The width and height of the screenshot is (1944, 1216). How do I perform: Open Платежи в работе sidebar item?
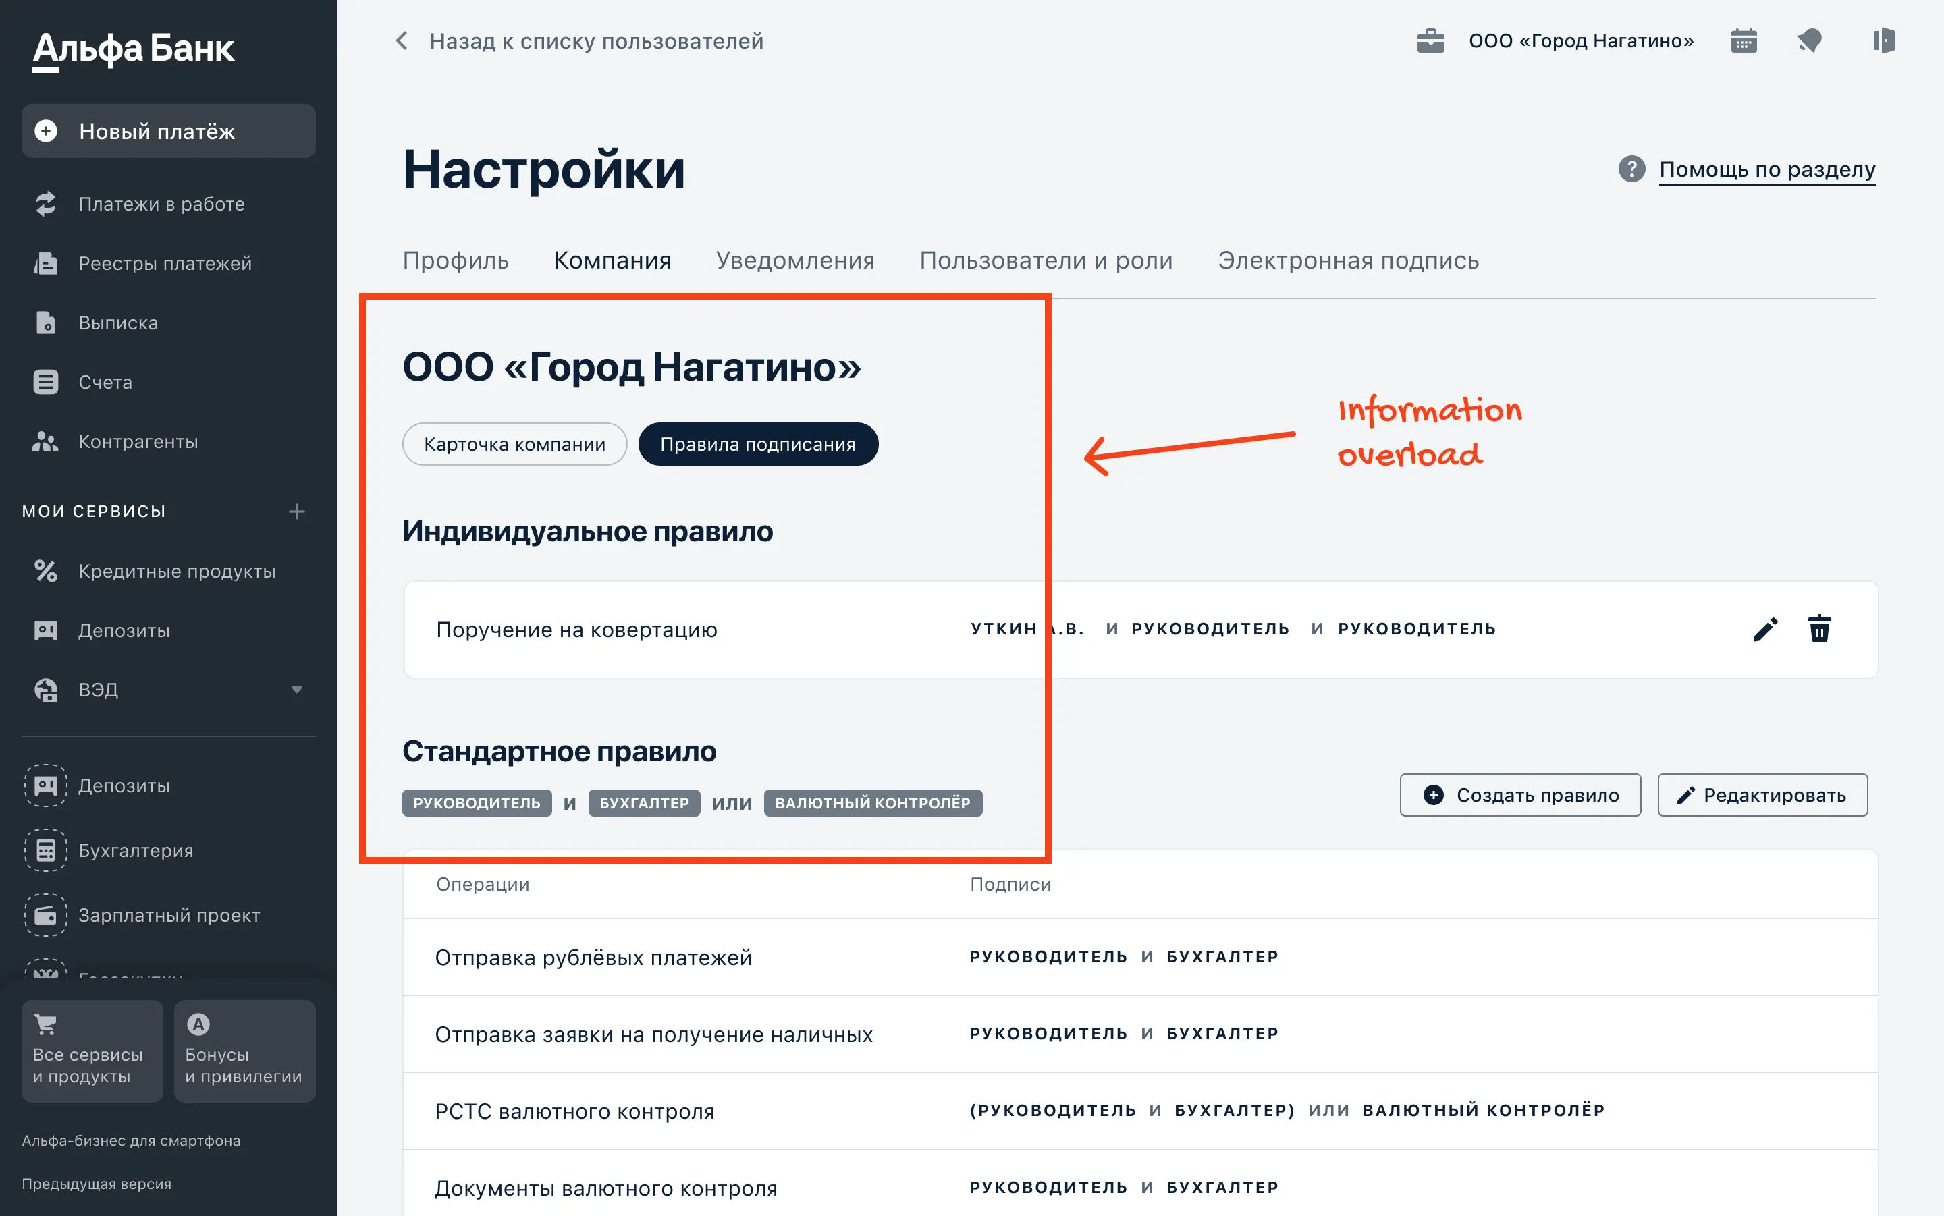pos(161,204)
